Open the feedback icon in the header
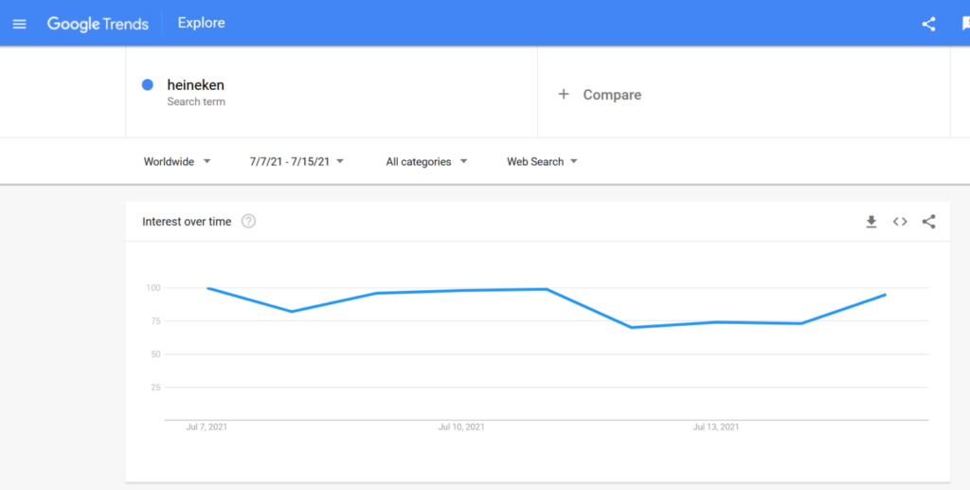 click(x=965, y=24)
